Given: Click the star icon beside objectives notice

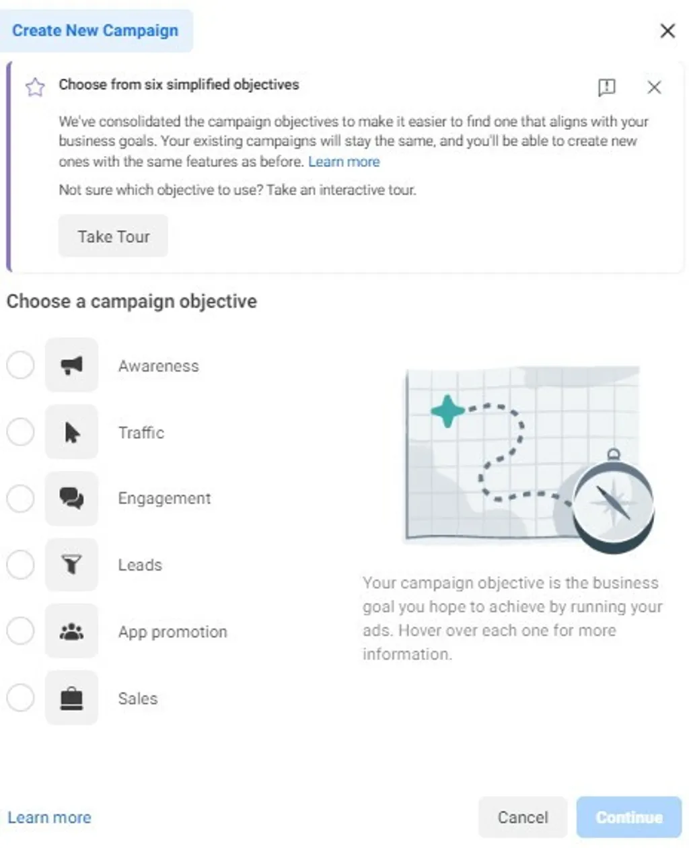Looking at the screenshot, I should click(35, 87).
